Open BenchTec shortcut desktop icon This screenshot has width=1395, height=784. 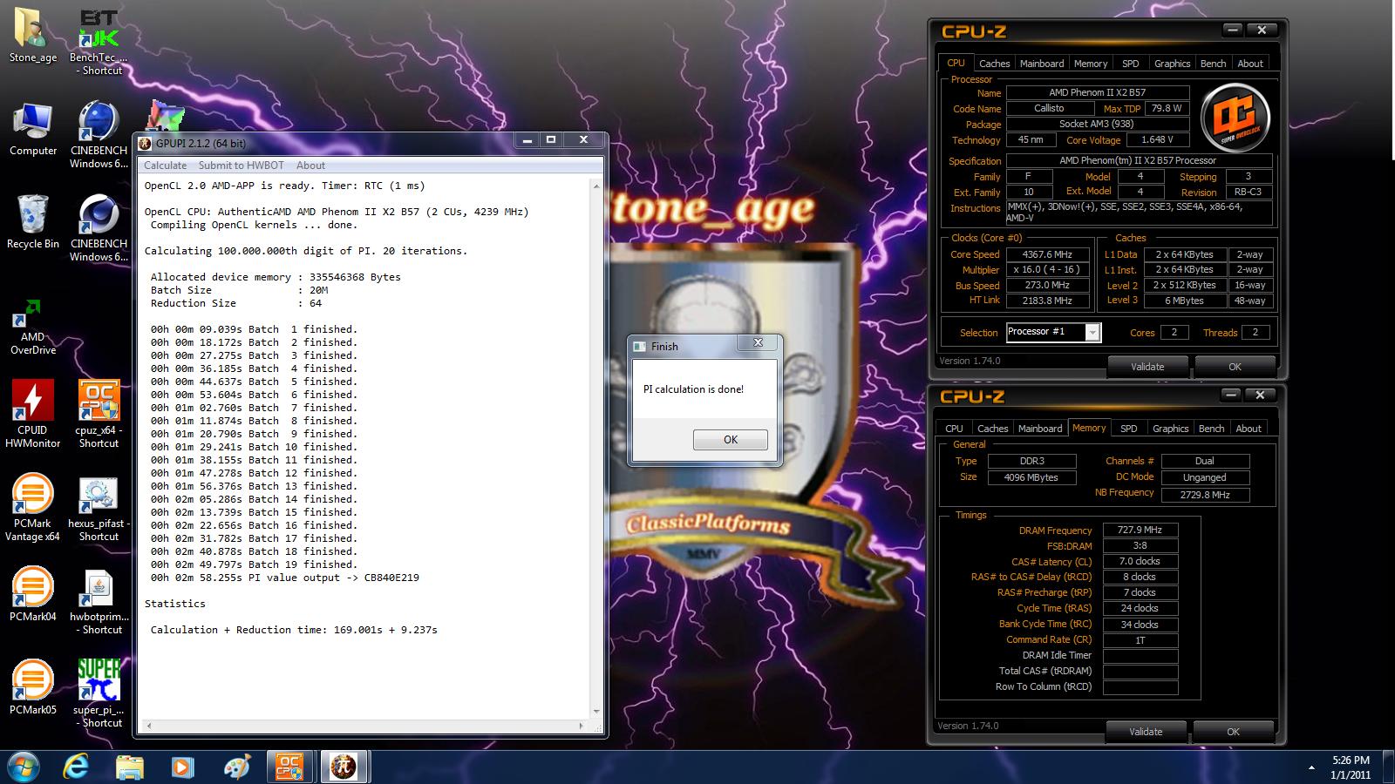[x=99, y=42]
